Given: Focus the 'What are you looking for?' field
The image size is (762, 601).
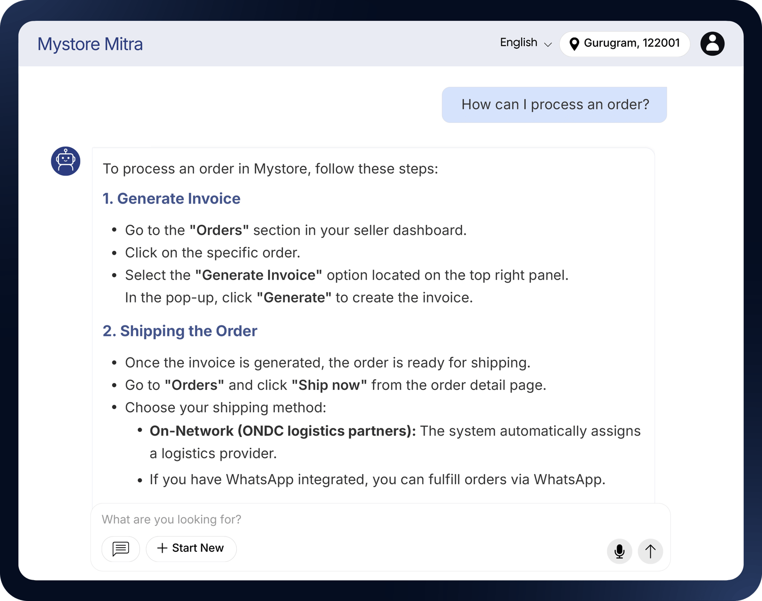Looking at the screenshot, I should pyautogui.click(x=345, y=519).
